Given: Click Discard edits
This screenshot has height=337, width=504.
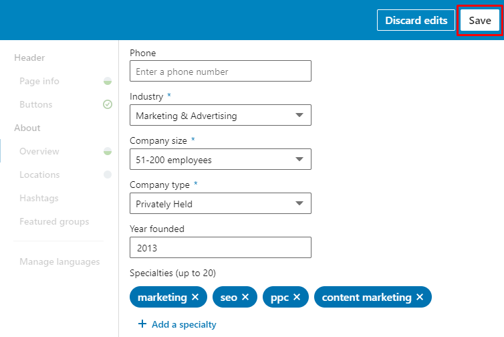Looking at the screenshot, I should [416, 20].
